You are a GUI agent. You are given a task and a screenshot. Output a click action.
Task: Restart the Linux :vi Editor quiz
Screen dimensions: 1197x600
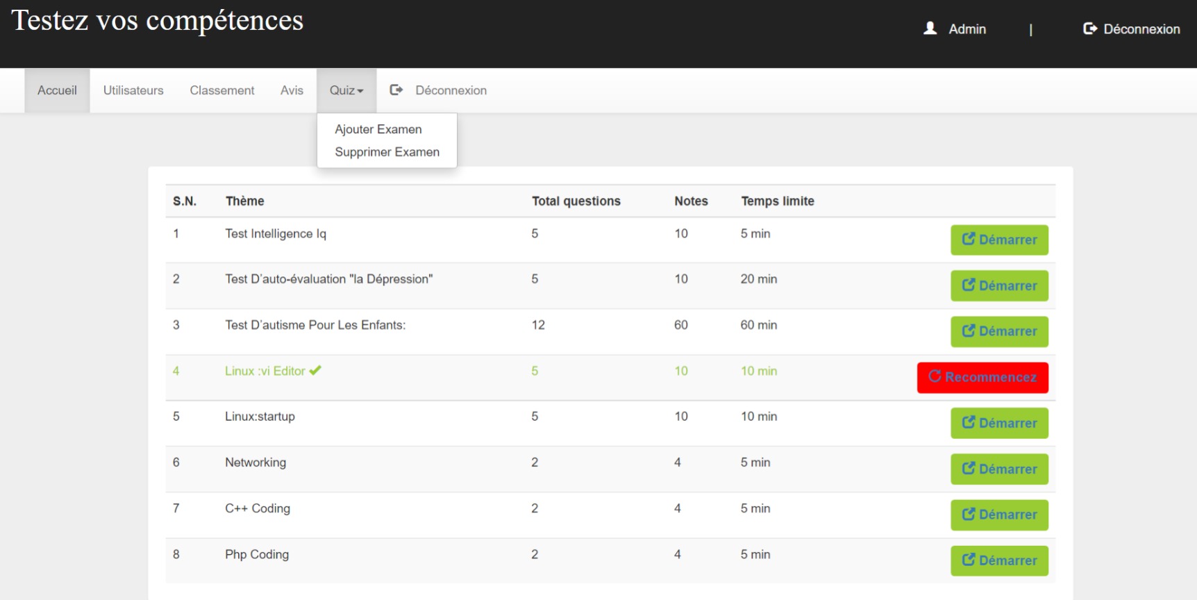click(x=982, y=377)
